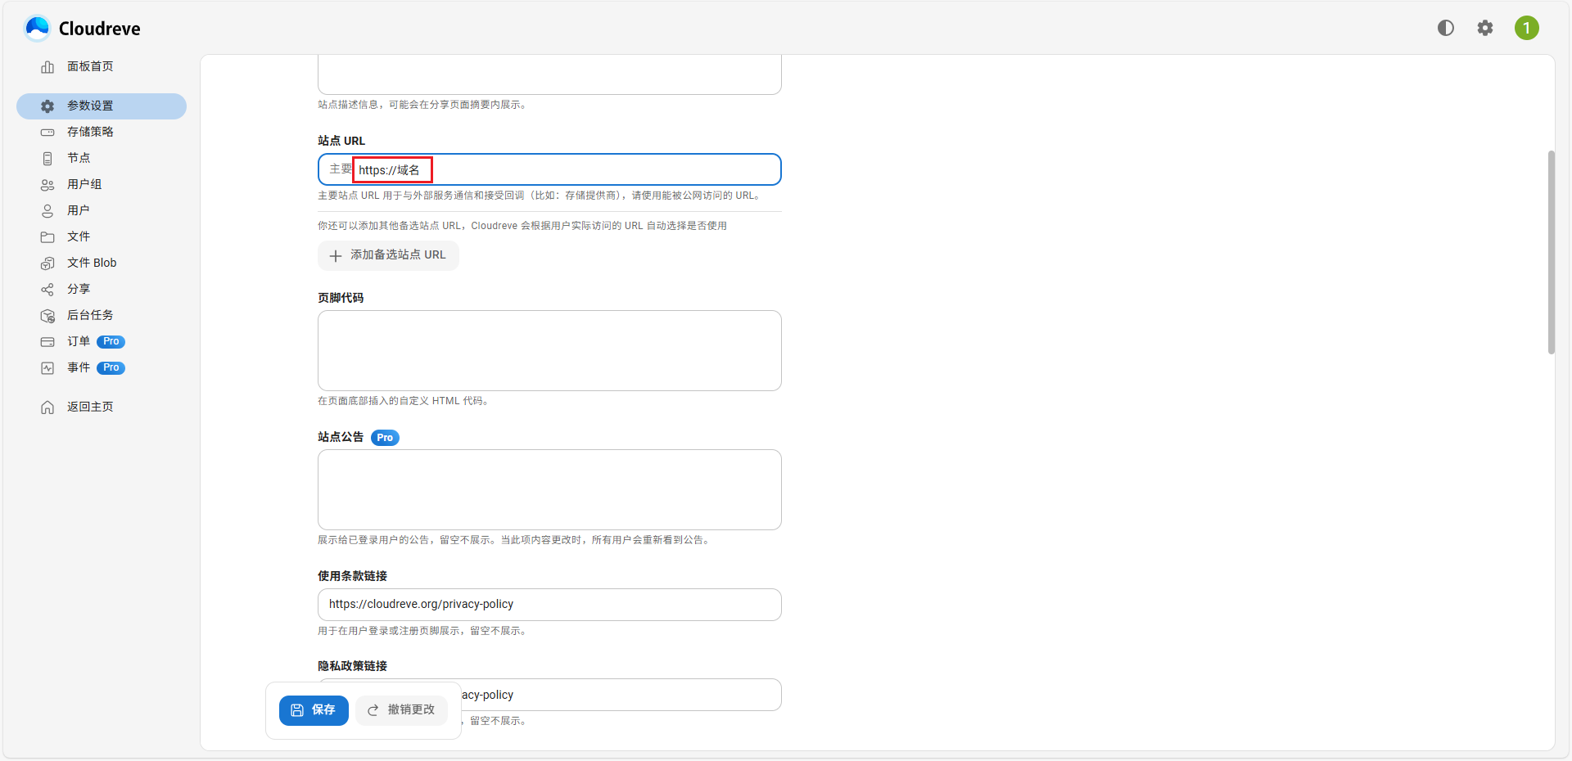Select 存储策略 storage policy icon
The image size is (1572, 761).
(x=47, y=132)
